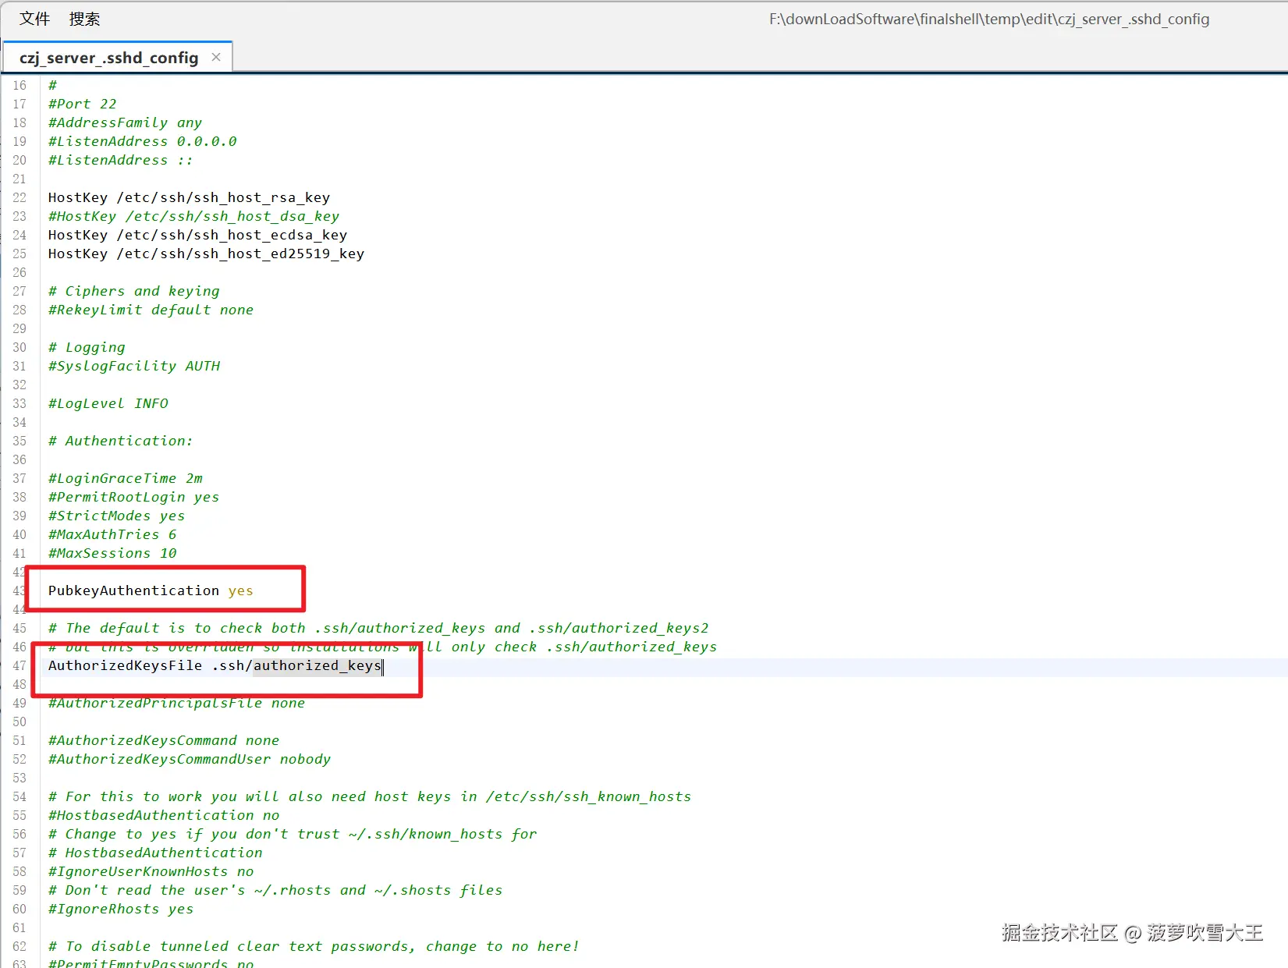
Task: Click the '# Change to yes if you don't trust' comment
Action: pos(293,834)
